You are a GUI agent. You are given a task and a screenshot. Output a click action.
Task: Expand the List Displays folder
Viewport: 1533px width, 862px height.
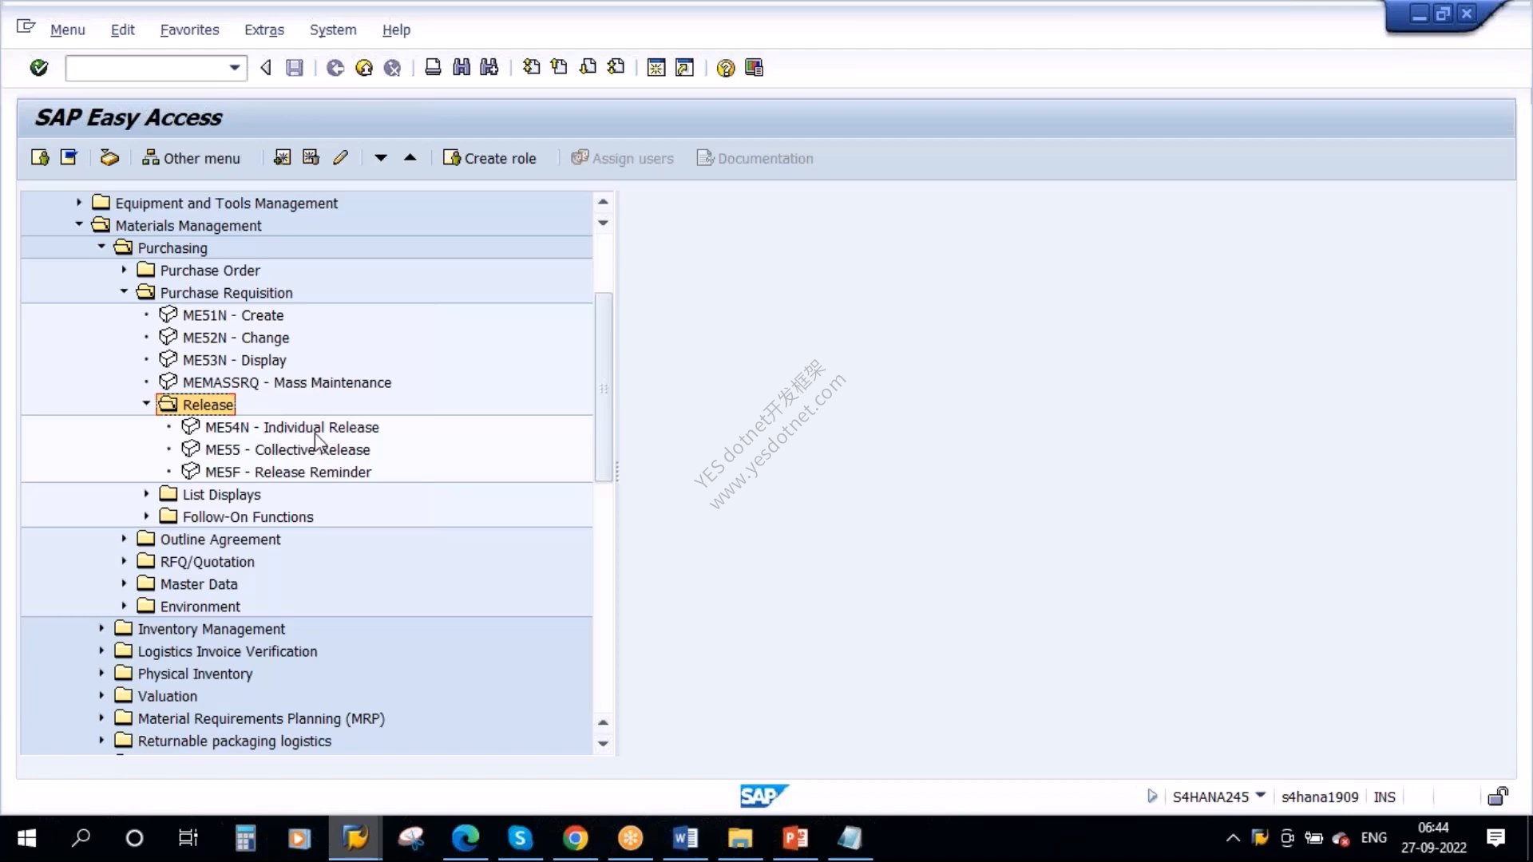tap(146, 494)
